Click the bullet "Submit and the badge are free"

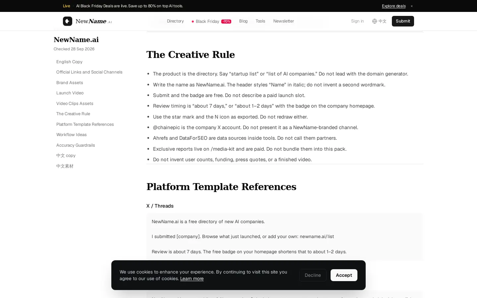229,95
